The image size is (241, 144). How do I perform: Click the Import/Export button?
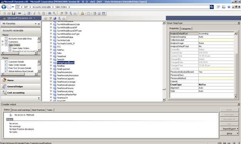[229, 129]
